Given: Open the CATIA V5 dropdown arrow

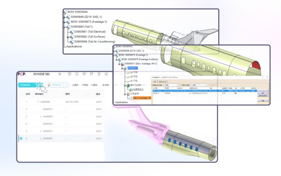Looking at the screenshot, I should click(x=66, y=85).
